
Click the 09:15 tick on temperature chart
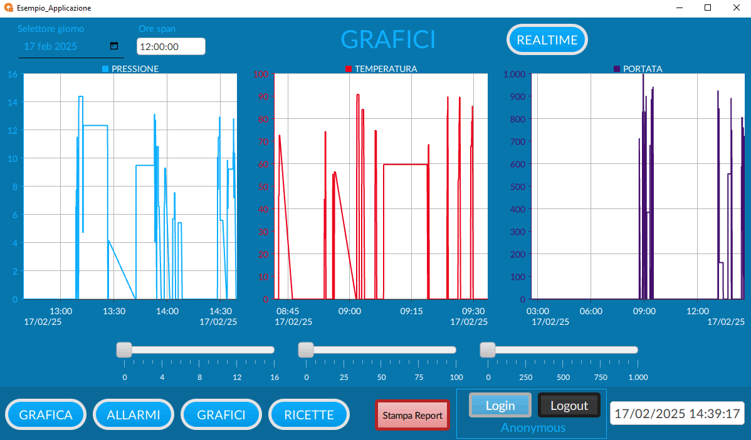pyautogui.click(x=411, y=311)
